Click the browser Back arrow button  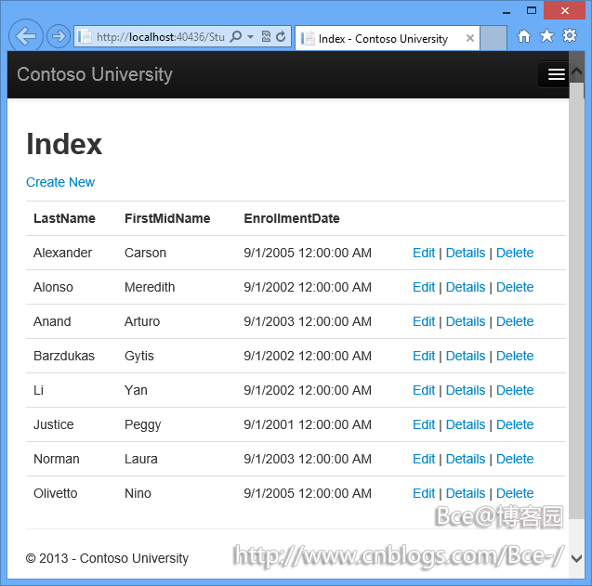(25, 36)
